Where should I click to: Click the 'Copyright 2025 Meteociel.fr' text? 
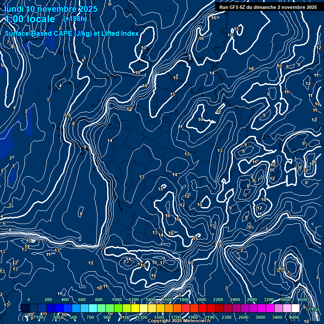click(x=179, y=321)
